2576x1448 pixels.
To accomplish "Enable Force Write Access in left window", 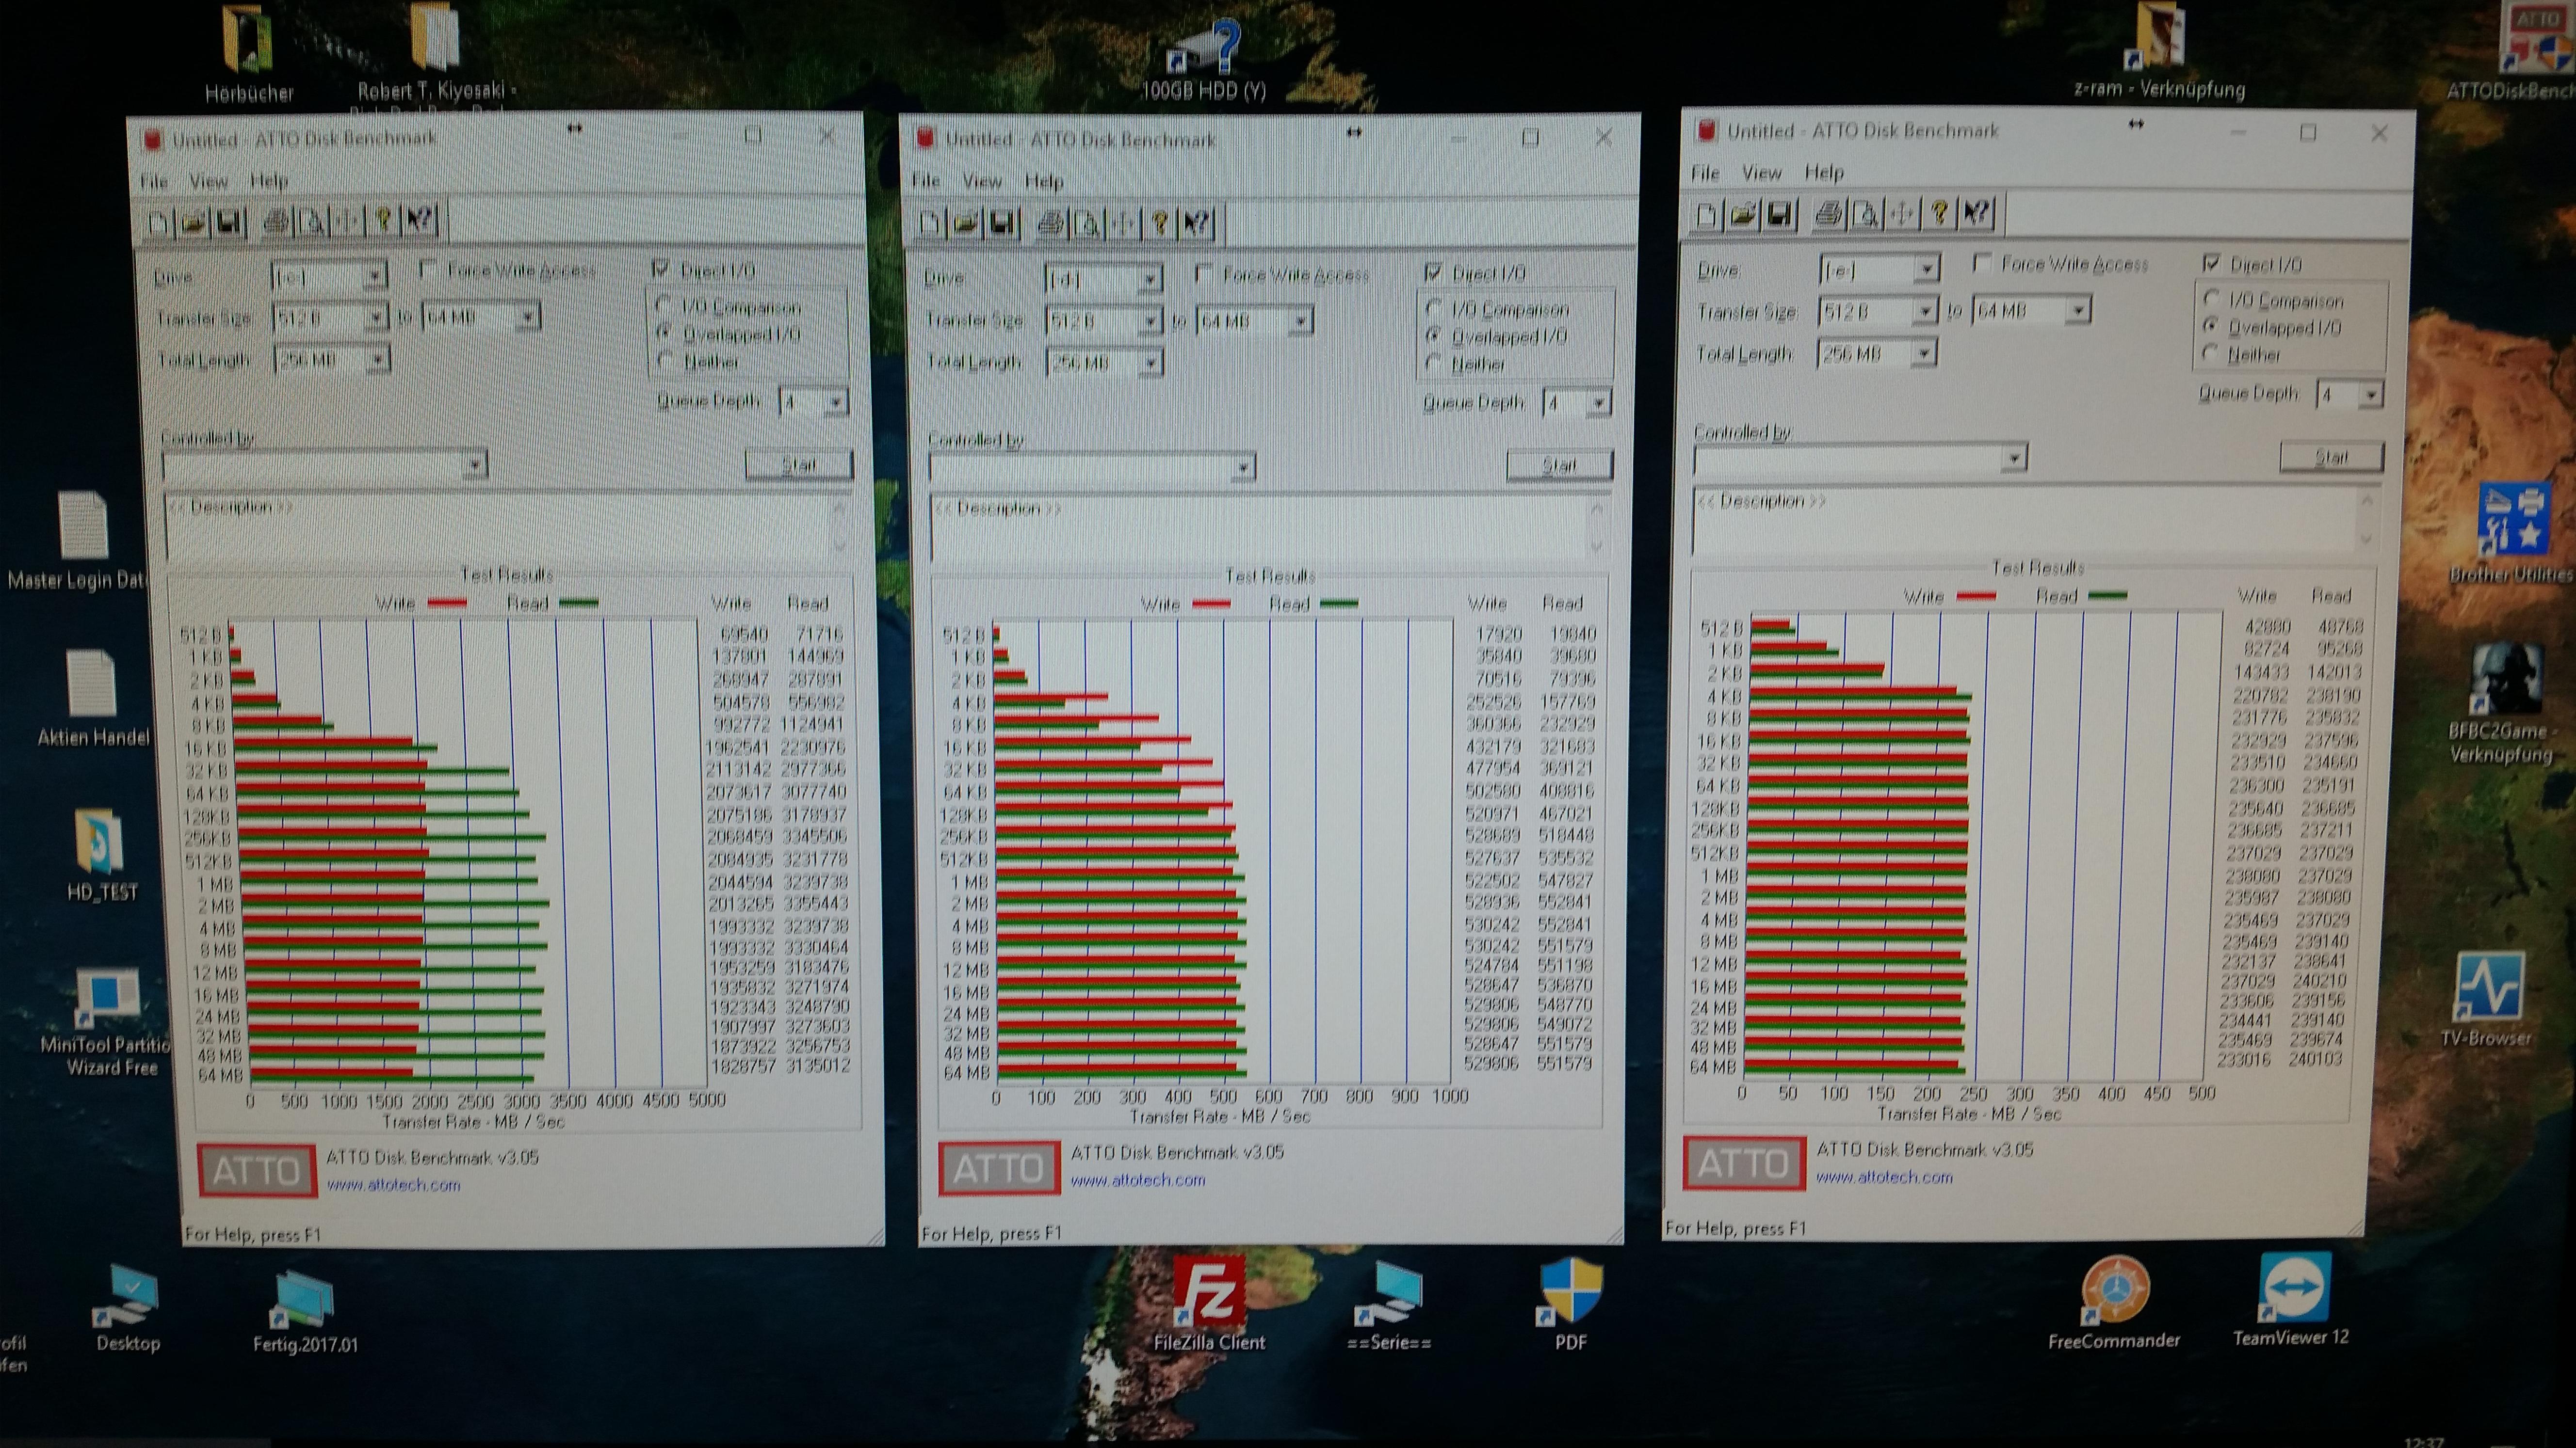I will click(429, 269).
